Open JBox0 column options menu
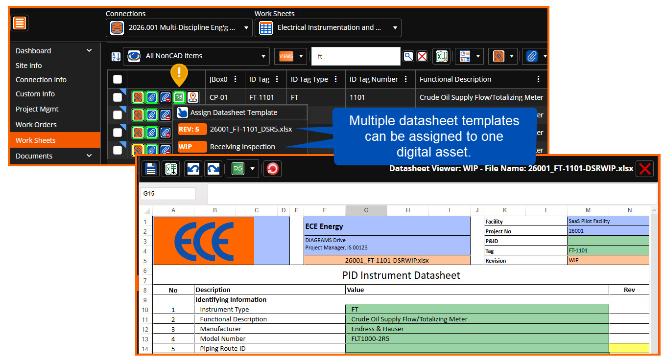The image size is (664, 360). [x=236, y=79]
